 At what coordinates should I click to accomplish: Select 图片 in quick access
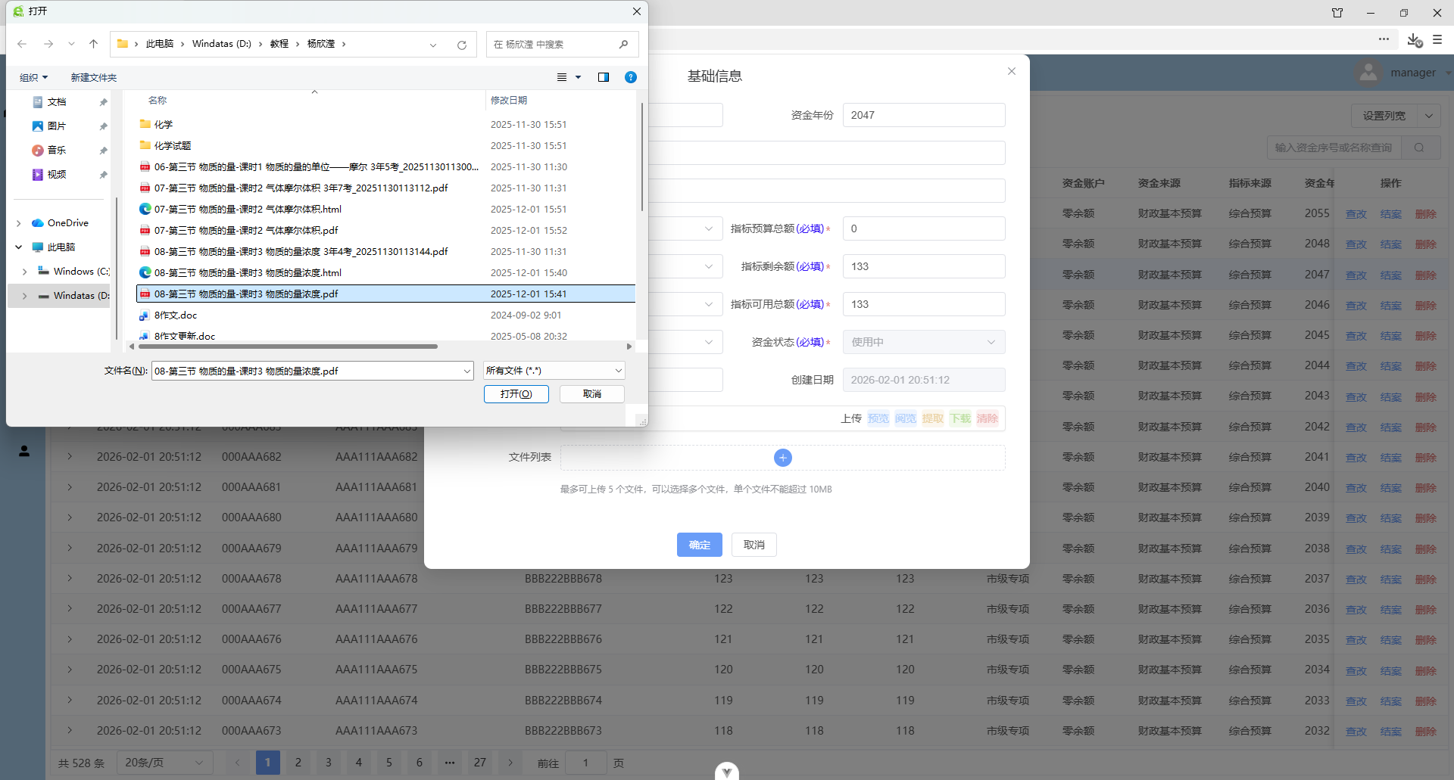[57, 126]
